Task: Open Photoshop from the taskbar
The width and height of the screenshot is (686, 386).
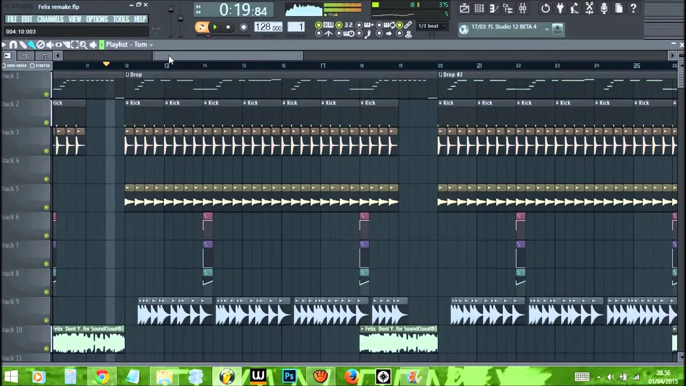Action: (289, 376)
